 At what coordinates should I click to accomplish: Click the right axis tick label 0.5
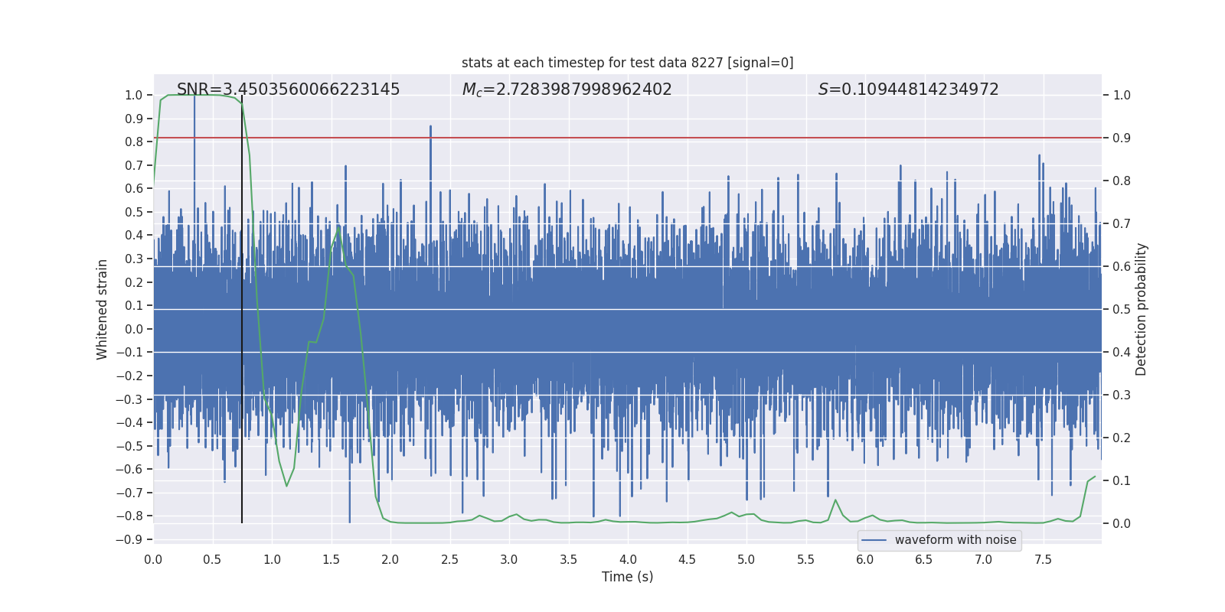[1122, 310]
